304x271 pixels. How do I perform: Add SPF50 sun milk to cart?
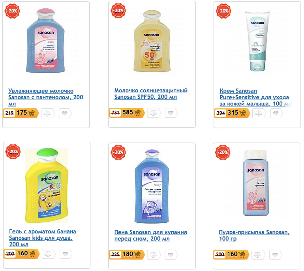coord(138,113)
